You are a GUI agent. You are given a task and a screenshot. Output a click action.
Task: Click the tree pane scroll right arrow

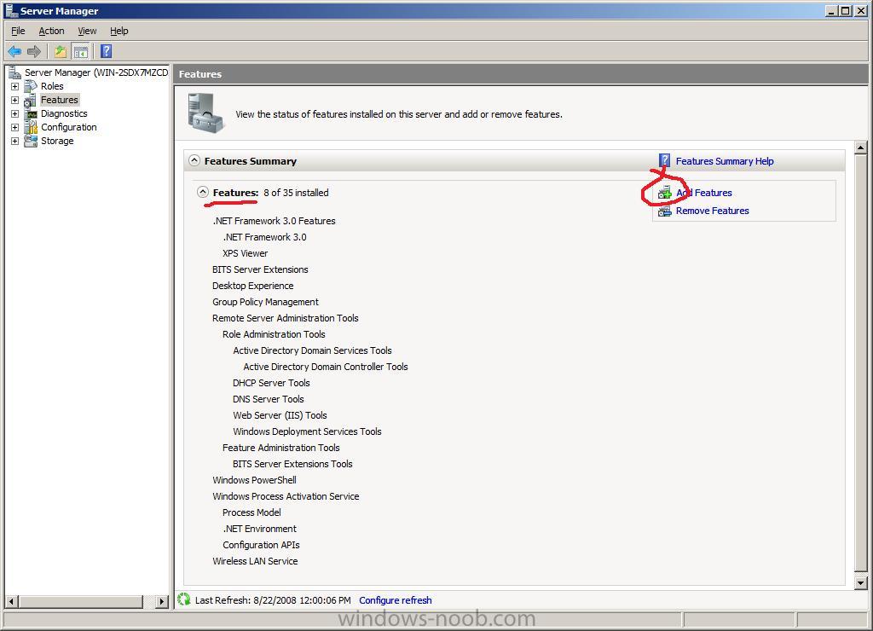tap(162, 601)
